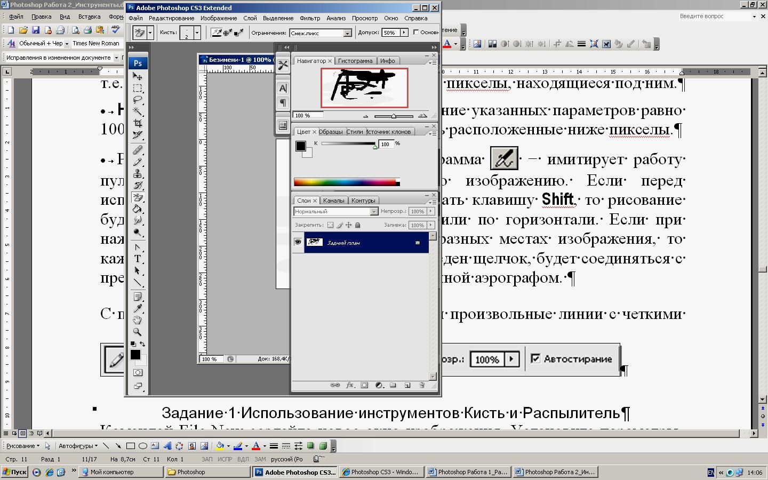
Task: Reset default foreground and background colors
Action: pos(133,344)
